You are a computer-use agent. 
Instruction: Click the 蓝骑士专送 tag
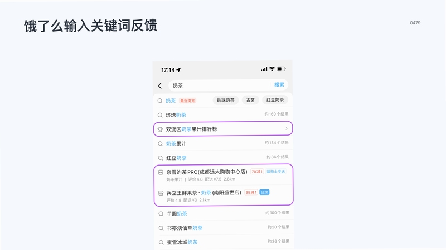[275, 172]
